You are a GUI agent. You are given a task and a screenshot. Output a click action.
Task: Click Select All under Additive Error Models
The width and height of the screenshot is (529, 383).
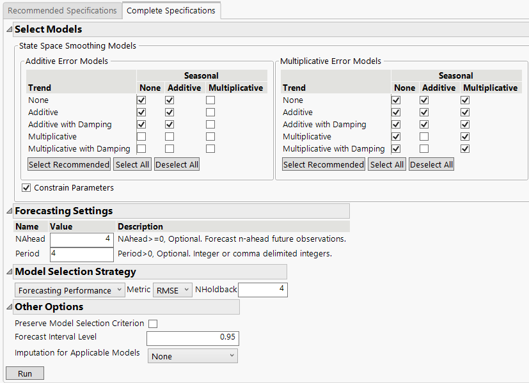(132, 164)
